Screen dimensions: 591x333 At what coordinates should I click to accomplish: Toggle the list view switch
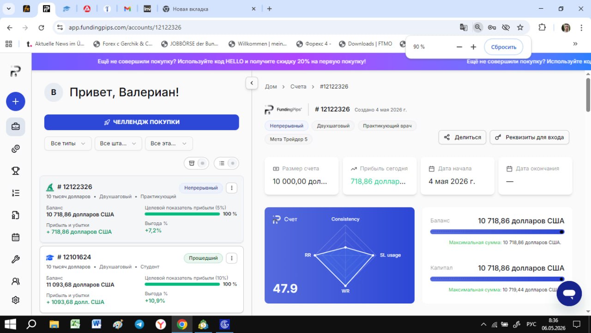pos(227,163)
